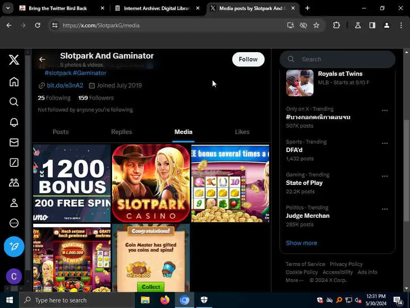
Task: Switch to Internet Archive browser tab
Action: [x=157, y=8]
